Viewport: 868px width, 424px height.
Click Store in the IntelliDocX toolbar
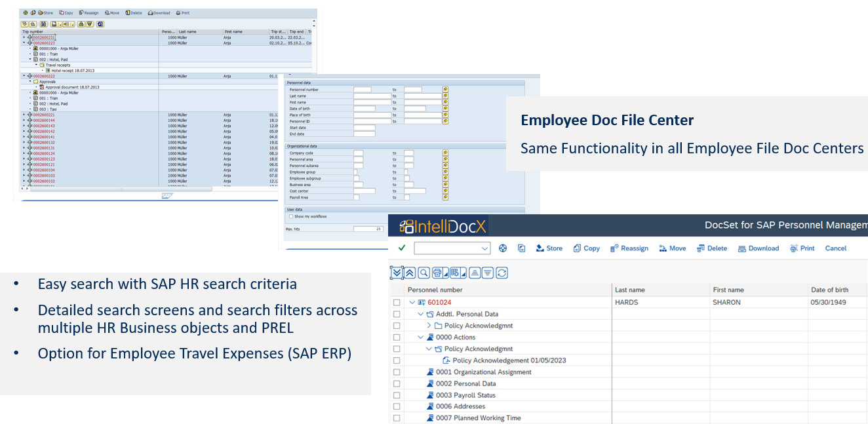coord(549,248)
